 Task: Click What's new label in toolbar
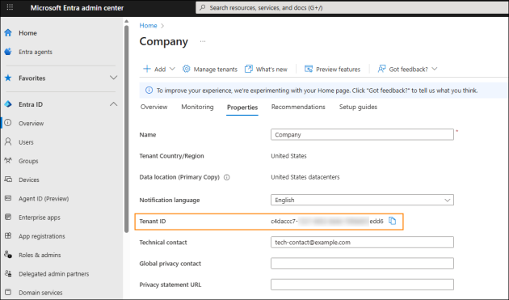click(x=271, y=70)
